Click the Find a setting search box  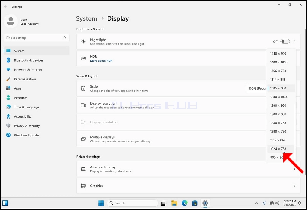point(36,38)
